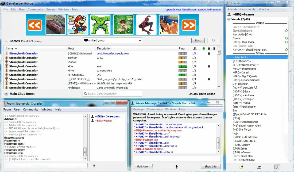Open the Hulk game thumbnail
Image resolution: width=294 pixels, height=172 pixels.
coord(100,25)
